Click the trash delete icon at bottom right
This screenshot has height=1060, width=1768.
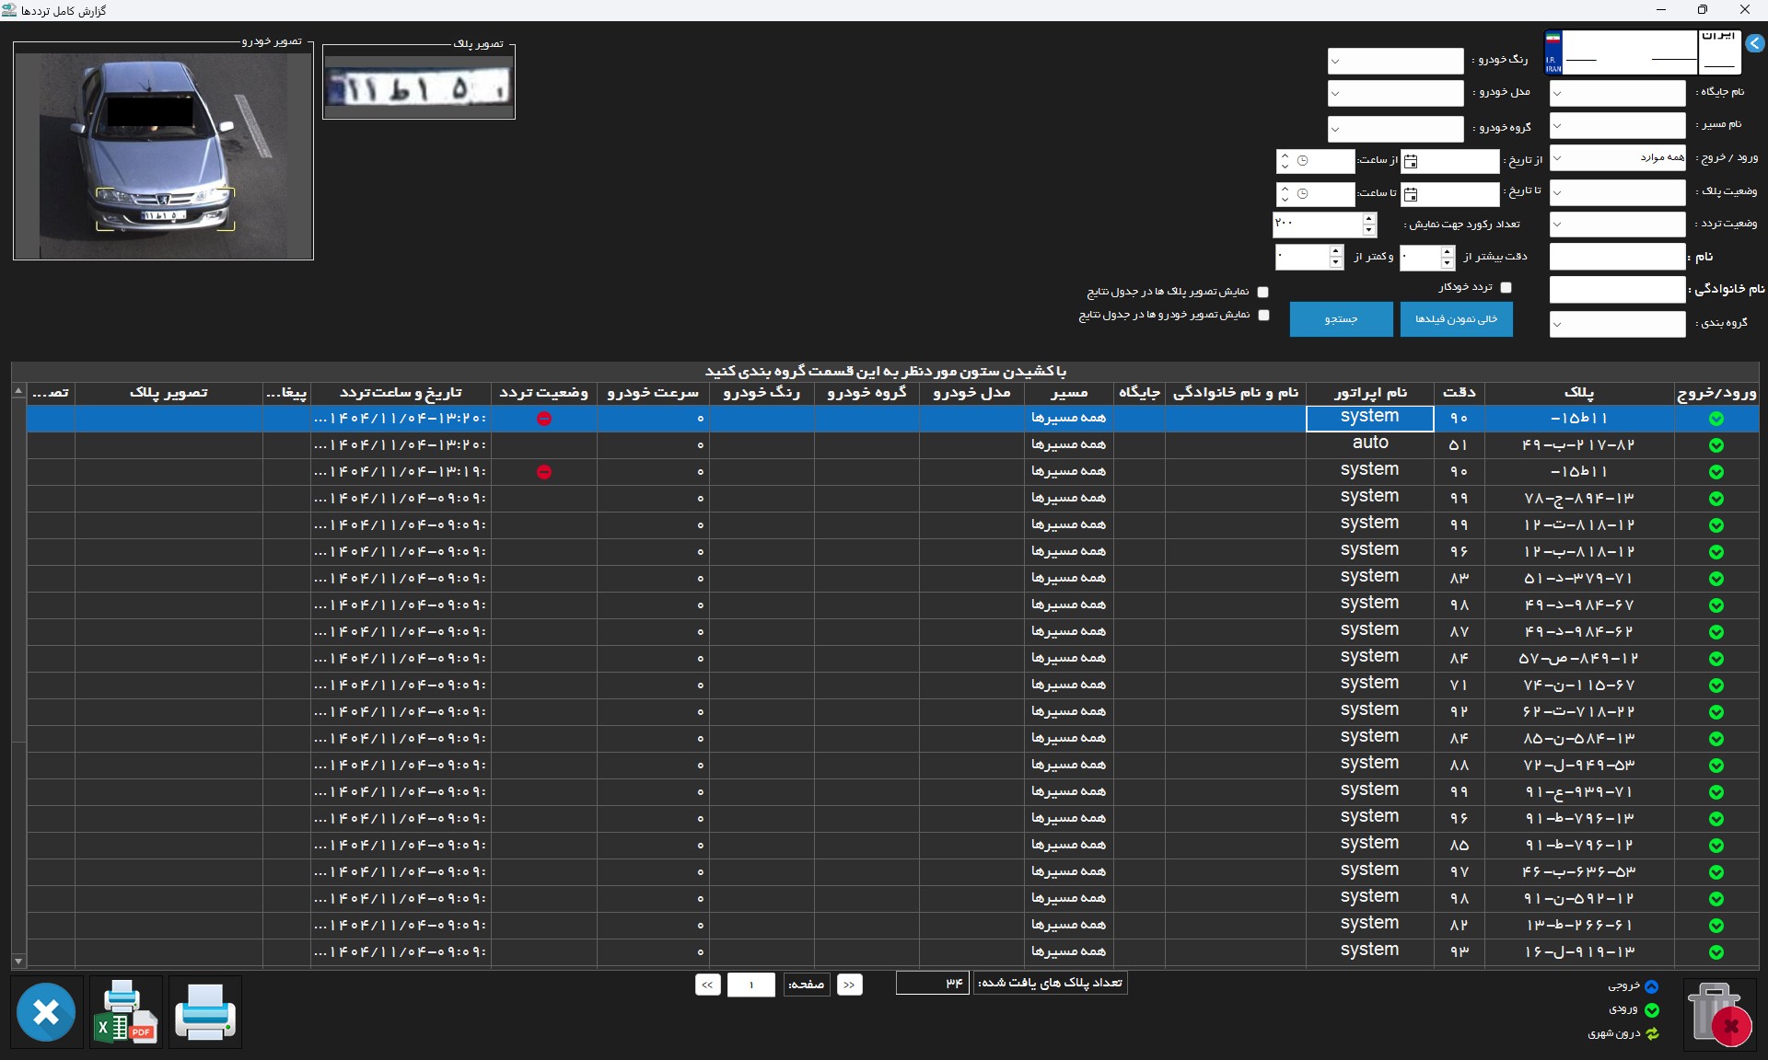1718,1013
